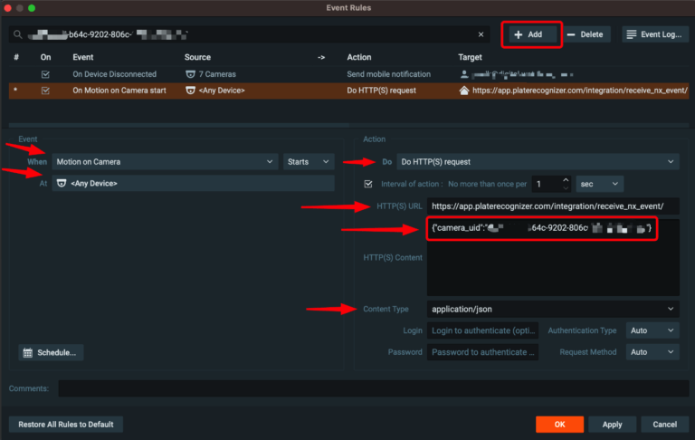This screenshot has width=695, height=440.
Task: Add a new event rule
Action: click(x=532, y=34)
